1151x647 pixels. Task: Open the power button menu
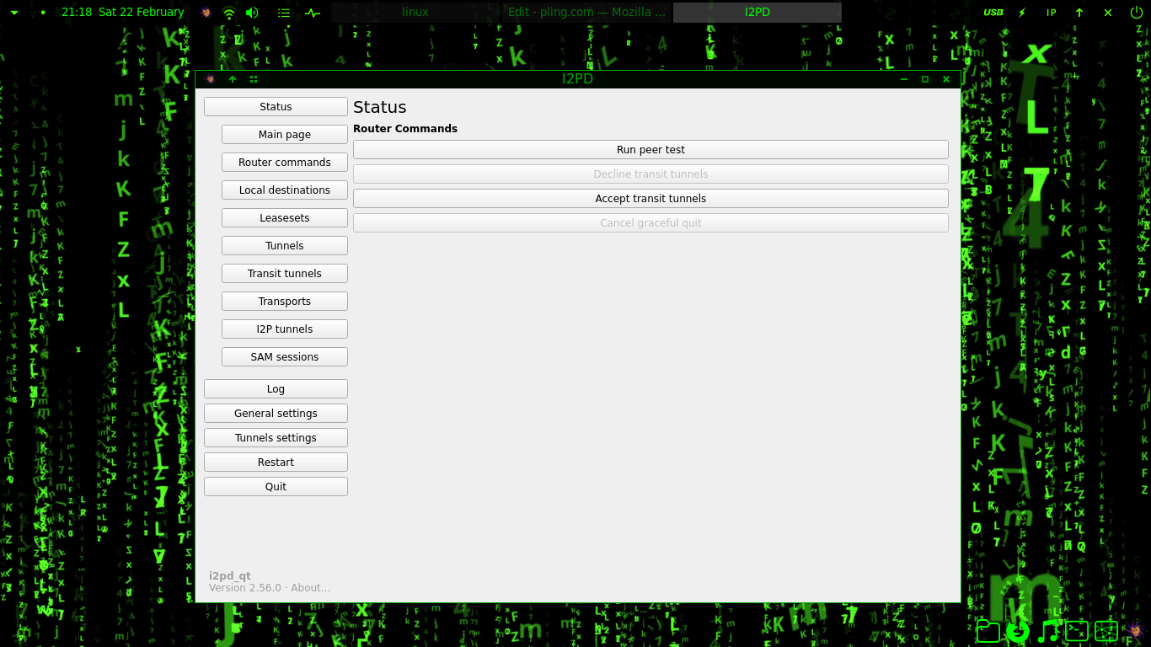tap(1137, 13)
